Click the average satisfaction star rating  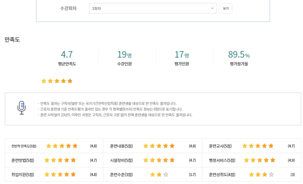point(57,81)
